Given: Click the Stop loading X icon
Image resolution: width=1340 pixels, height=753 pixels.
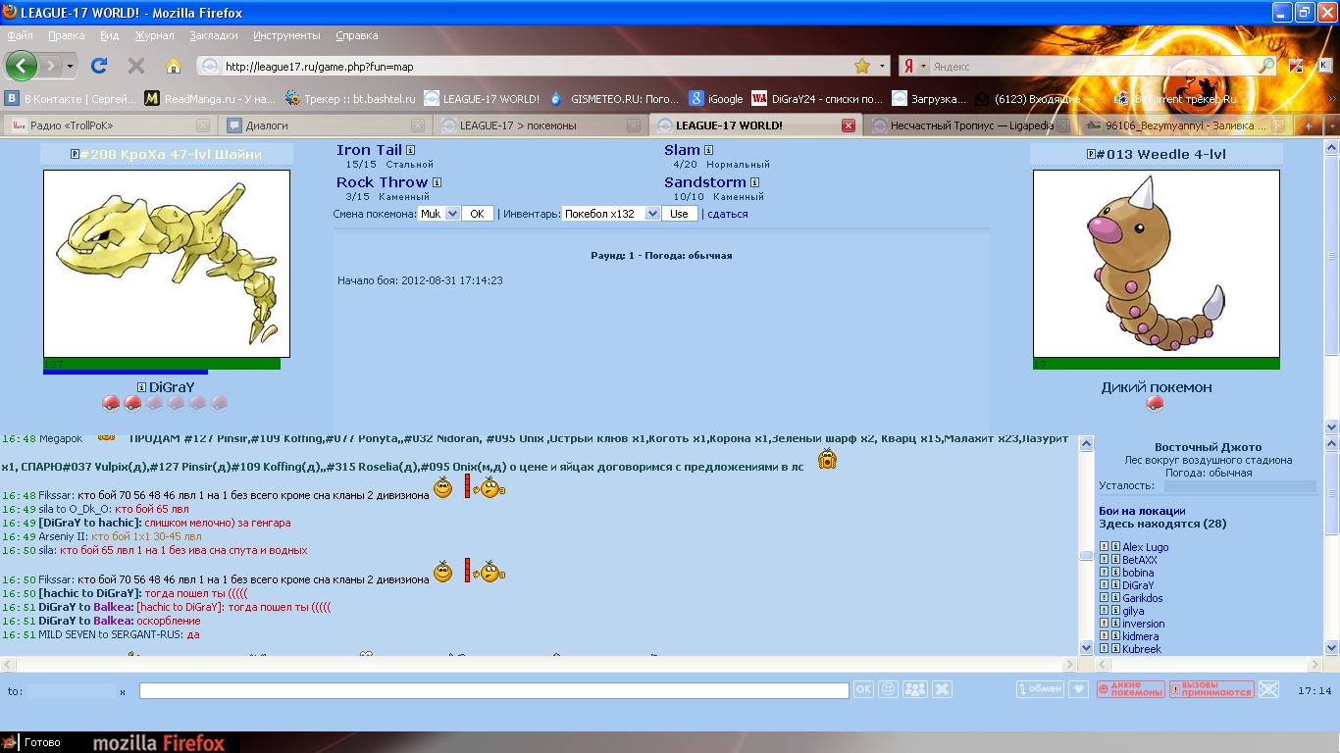Looking at the screenshot, I should (136, 66).
